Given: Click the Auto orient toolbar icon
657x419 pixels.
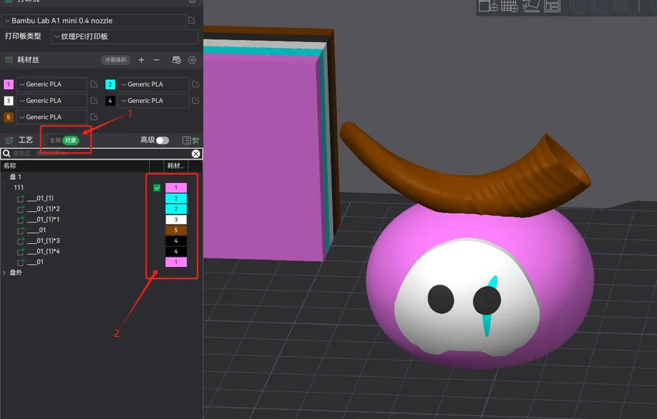Looking at the screenshot, I should 531,6.
